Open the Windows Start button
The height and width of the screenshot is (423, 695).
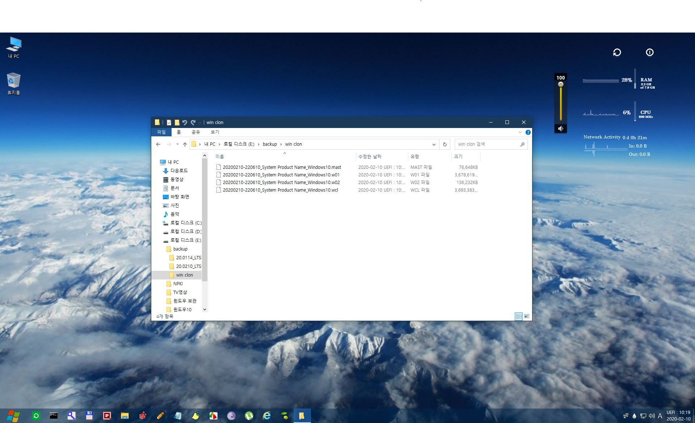tap(13, 416)
